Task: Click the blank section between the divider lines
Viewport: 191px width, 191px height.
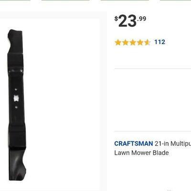Action: pos(153,100)
